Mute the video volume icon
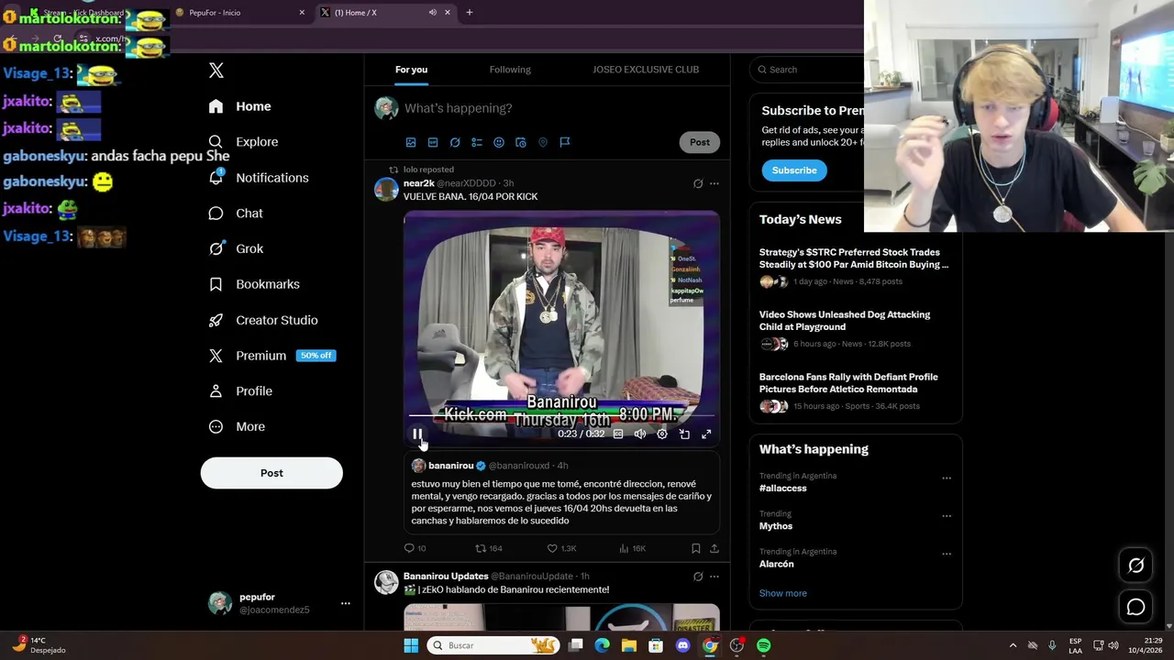The width and height of the screenshot is (1174, 660). 640,434
